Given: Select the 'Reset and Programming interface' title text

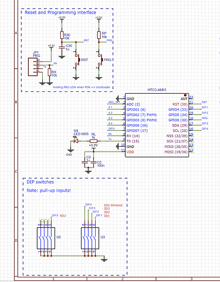Looking at the screenshot, I should tap(60, 12).
